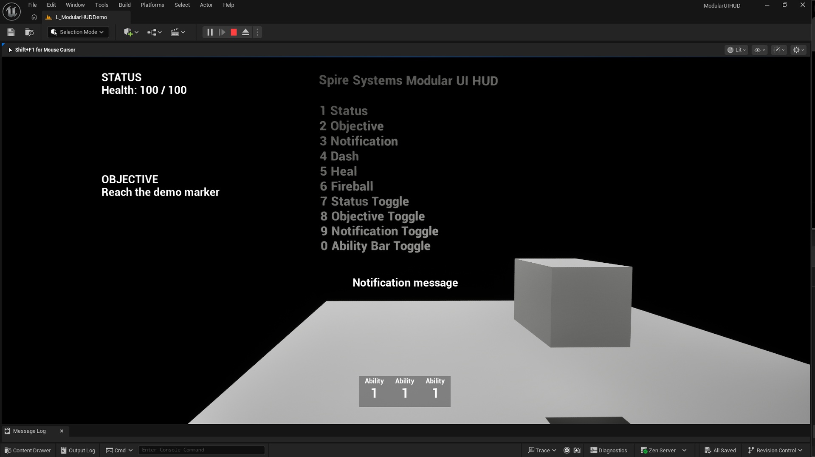The width and height of the screenshot is (815, 457).
Task: Open the Cinematics clapperboard dropdown
Action: point(178,32)
